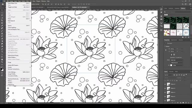
Task: Select the Zoom tool in the toolbar
Action: click(2, 62)
